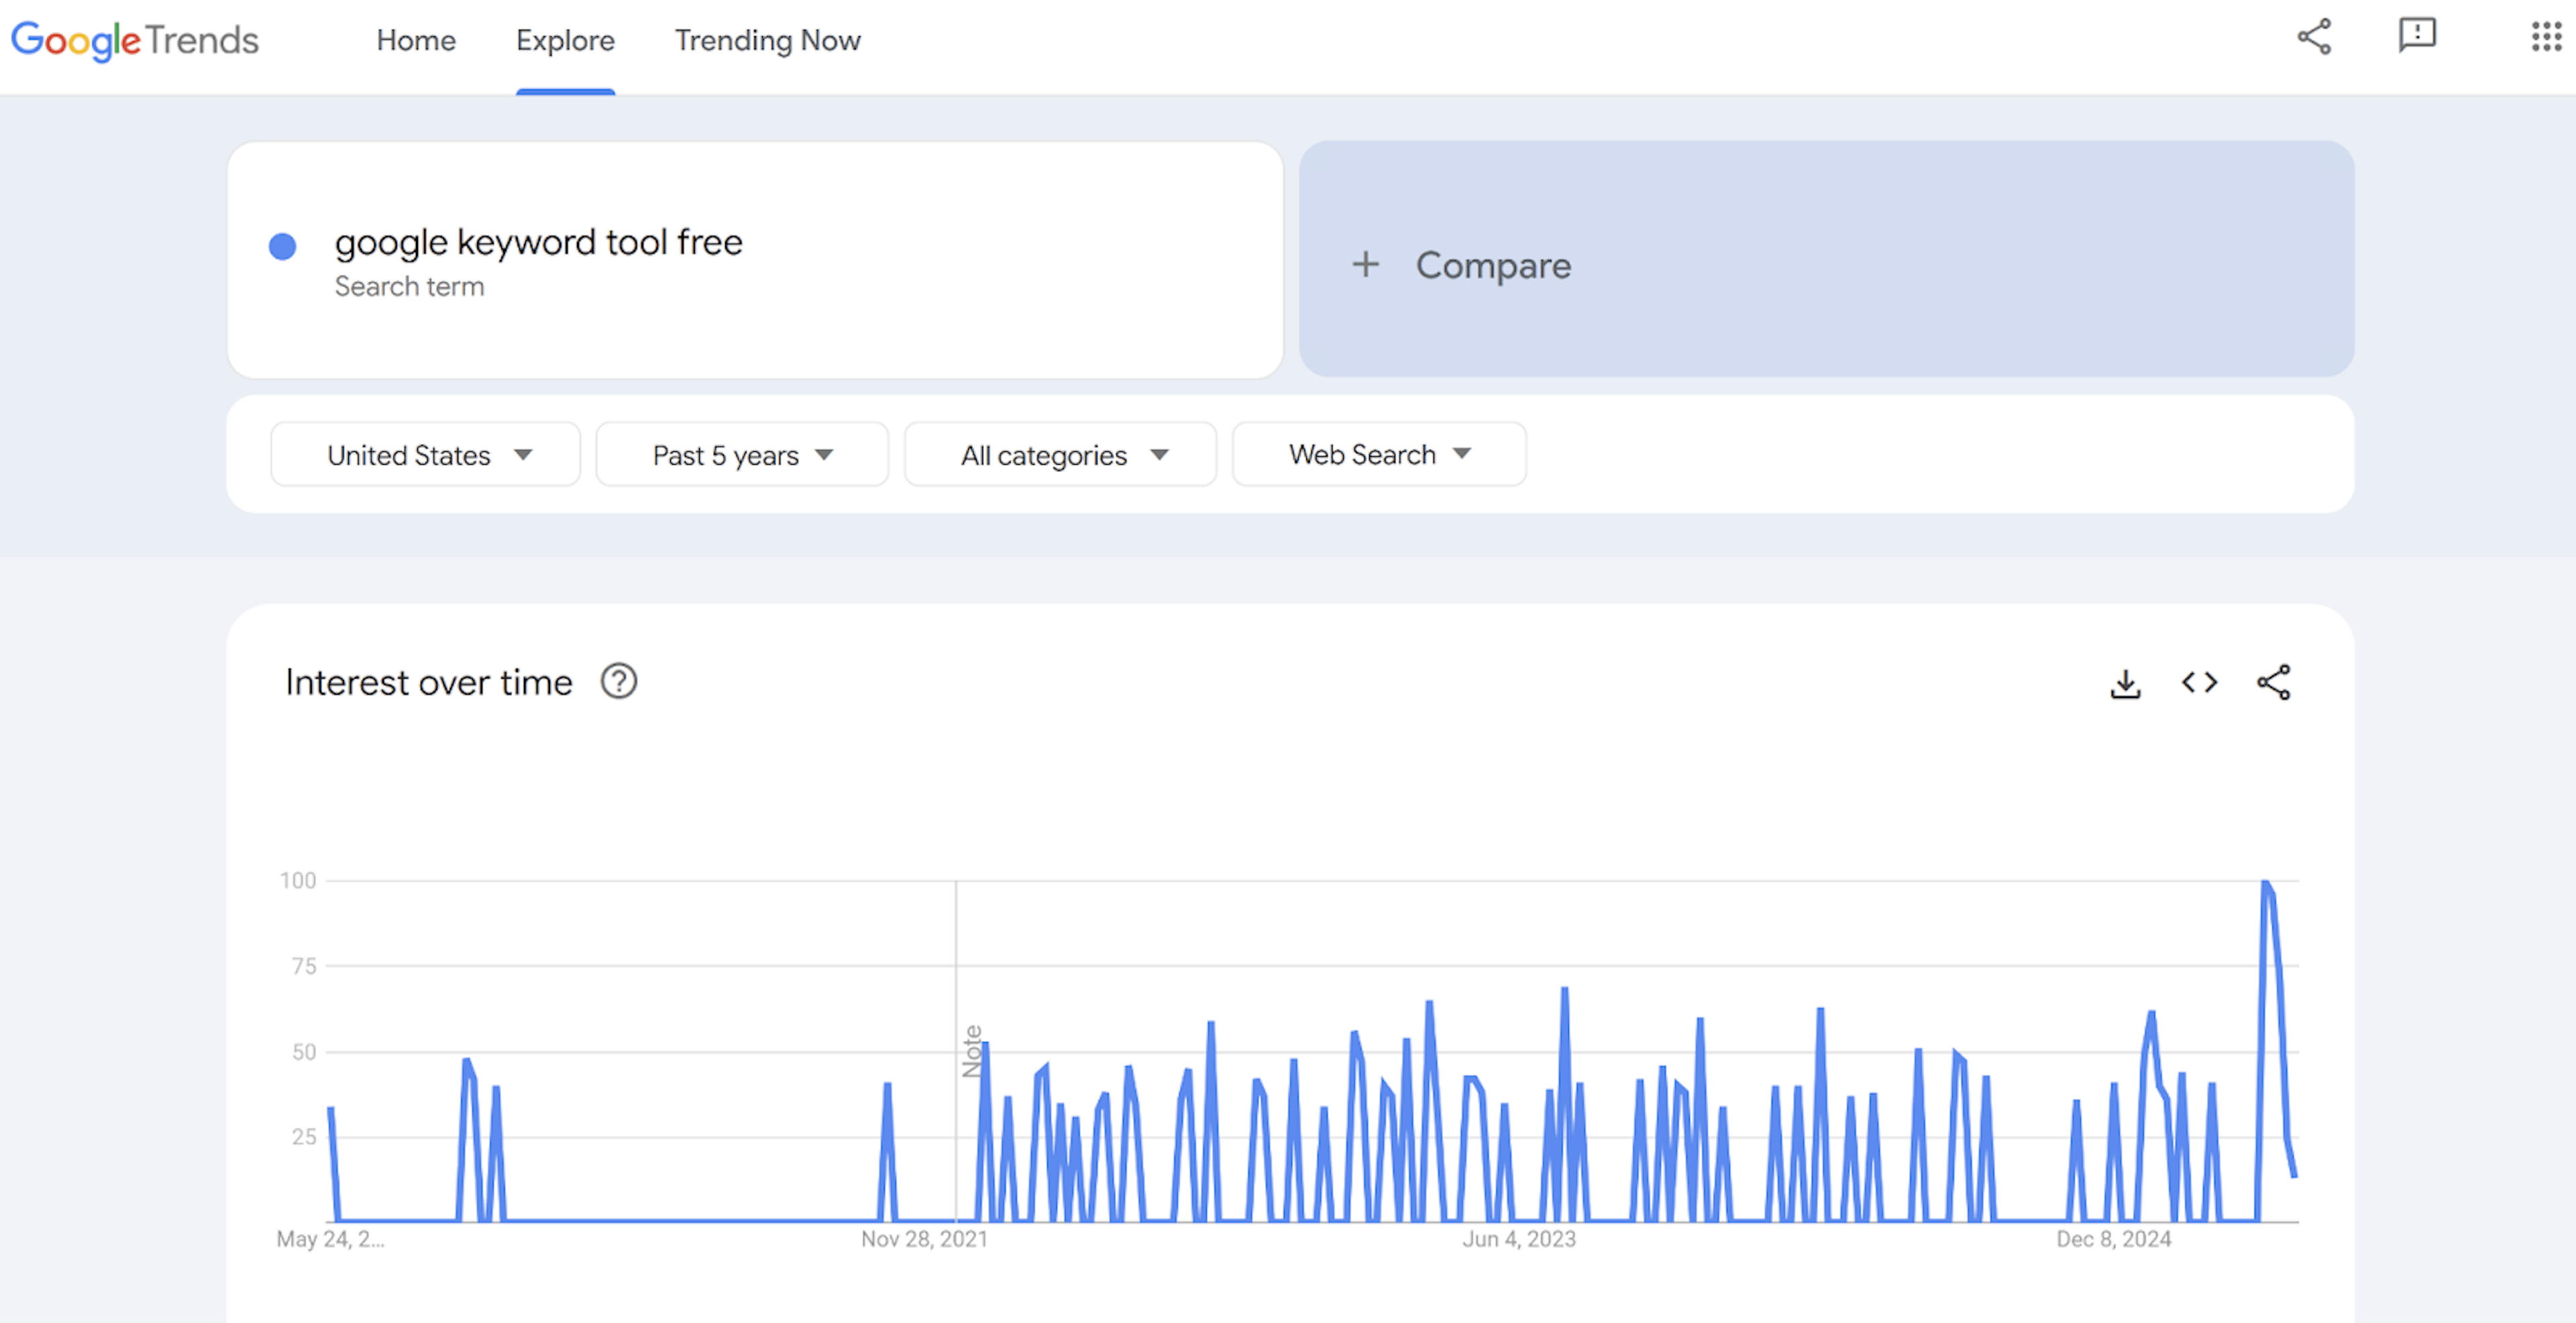Click the 'Nov 28, 2021' axis label

[924, 1239]
